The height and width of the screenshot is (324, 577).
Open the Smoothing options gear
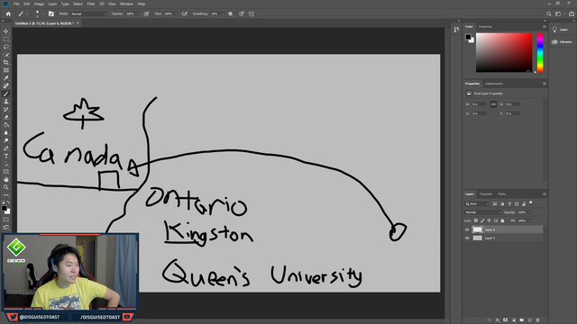(x=231, y=14)
